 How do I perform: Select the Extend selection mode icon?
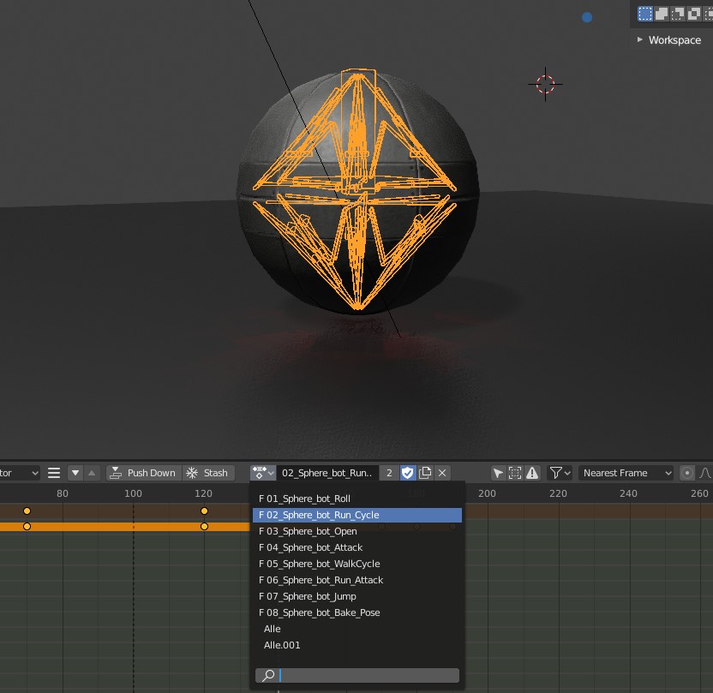(662, 14)
